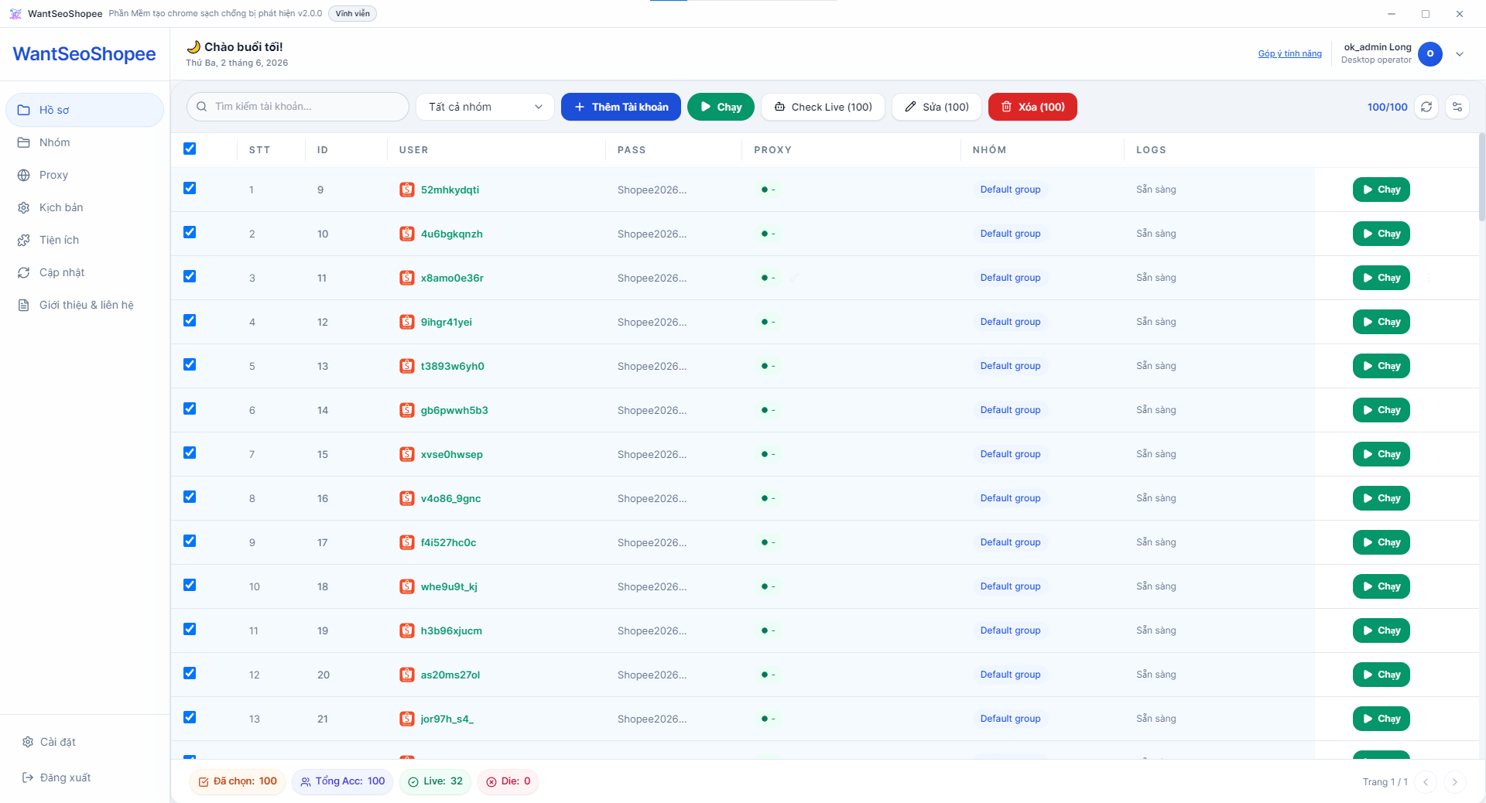Uncheck the row for v4o86_9gnc
1486x803 pixels.
pyautogui.click(x=190, y=497)
